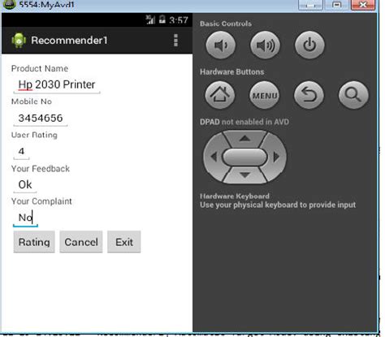
Task: Click the DPAD down arrow
Action: pos(244,175)
